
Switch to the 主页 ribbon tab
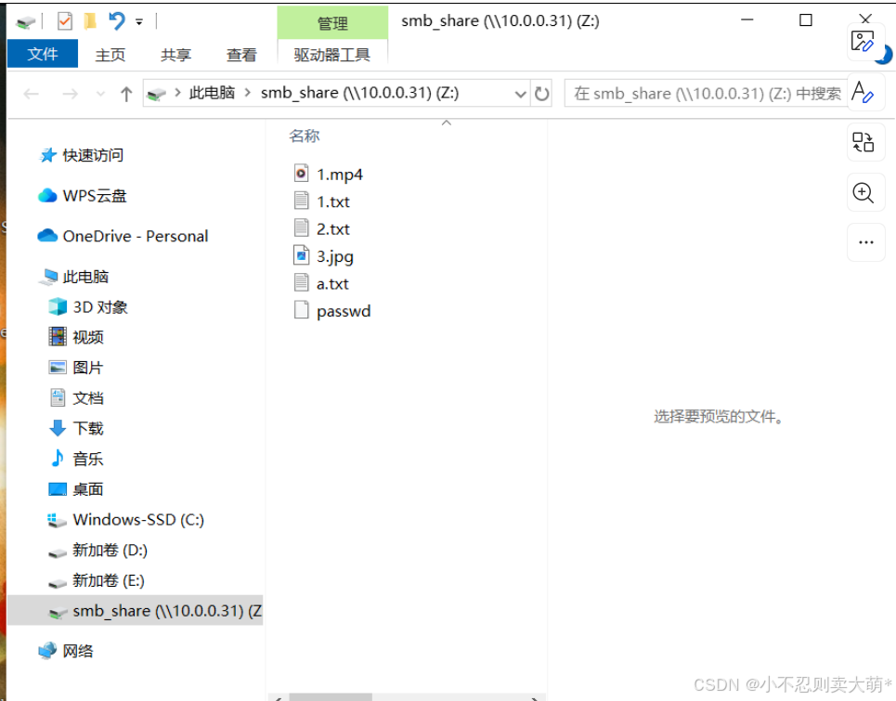110,55
